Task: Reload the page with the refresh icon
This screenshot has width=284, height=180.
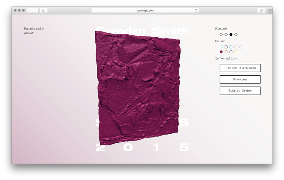Action: coord(196,10)
